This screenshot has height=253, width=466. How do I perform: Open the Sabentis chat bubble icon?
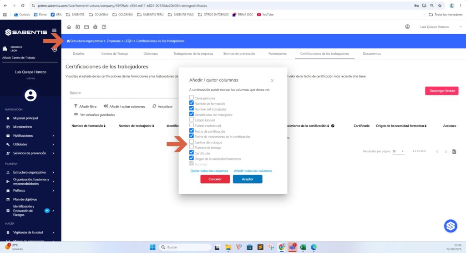tap(451, 226)
